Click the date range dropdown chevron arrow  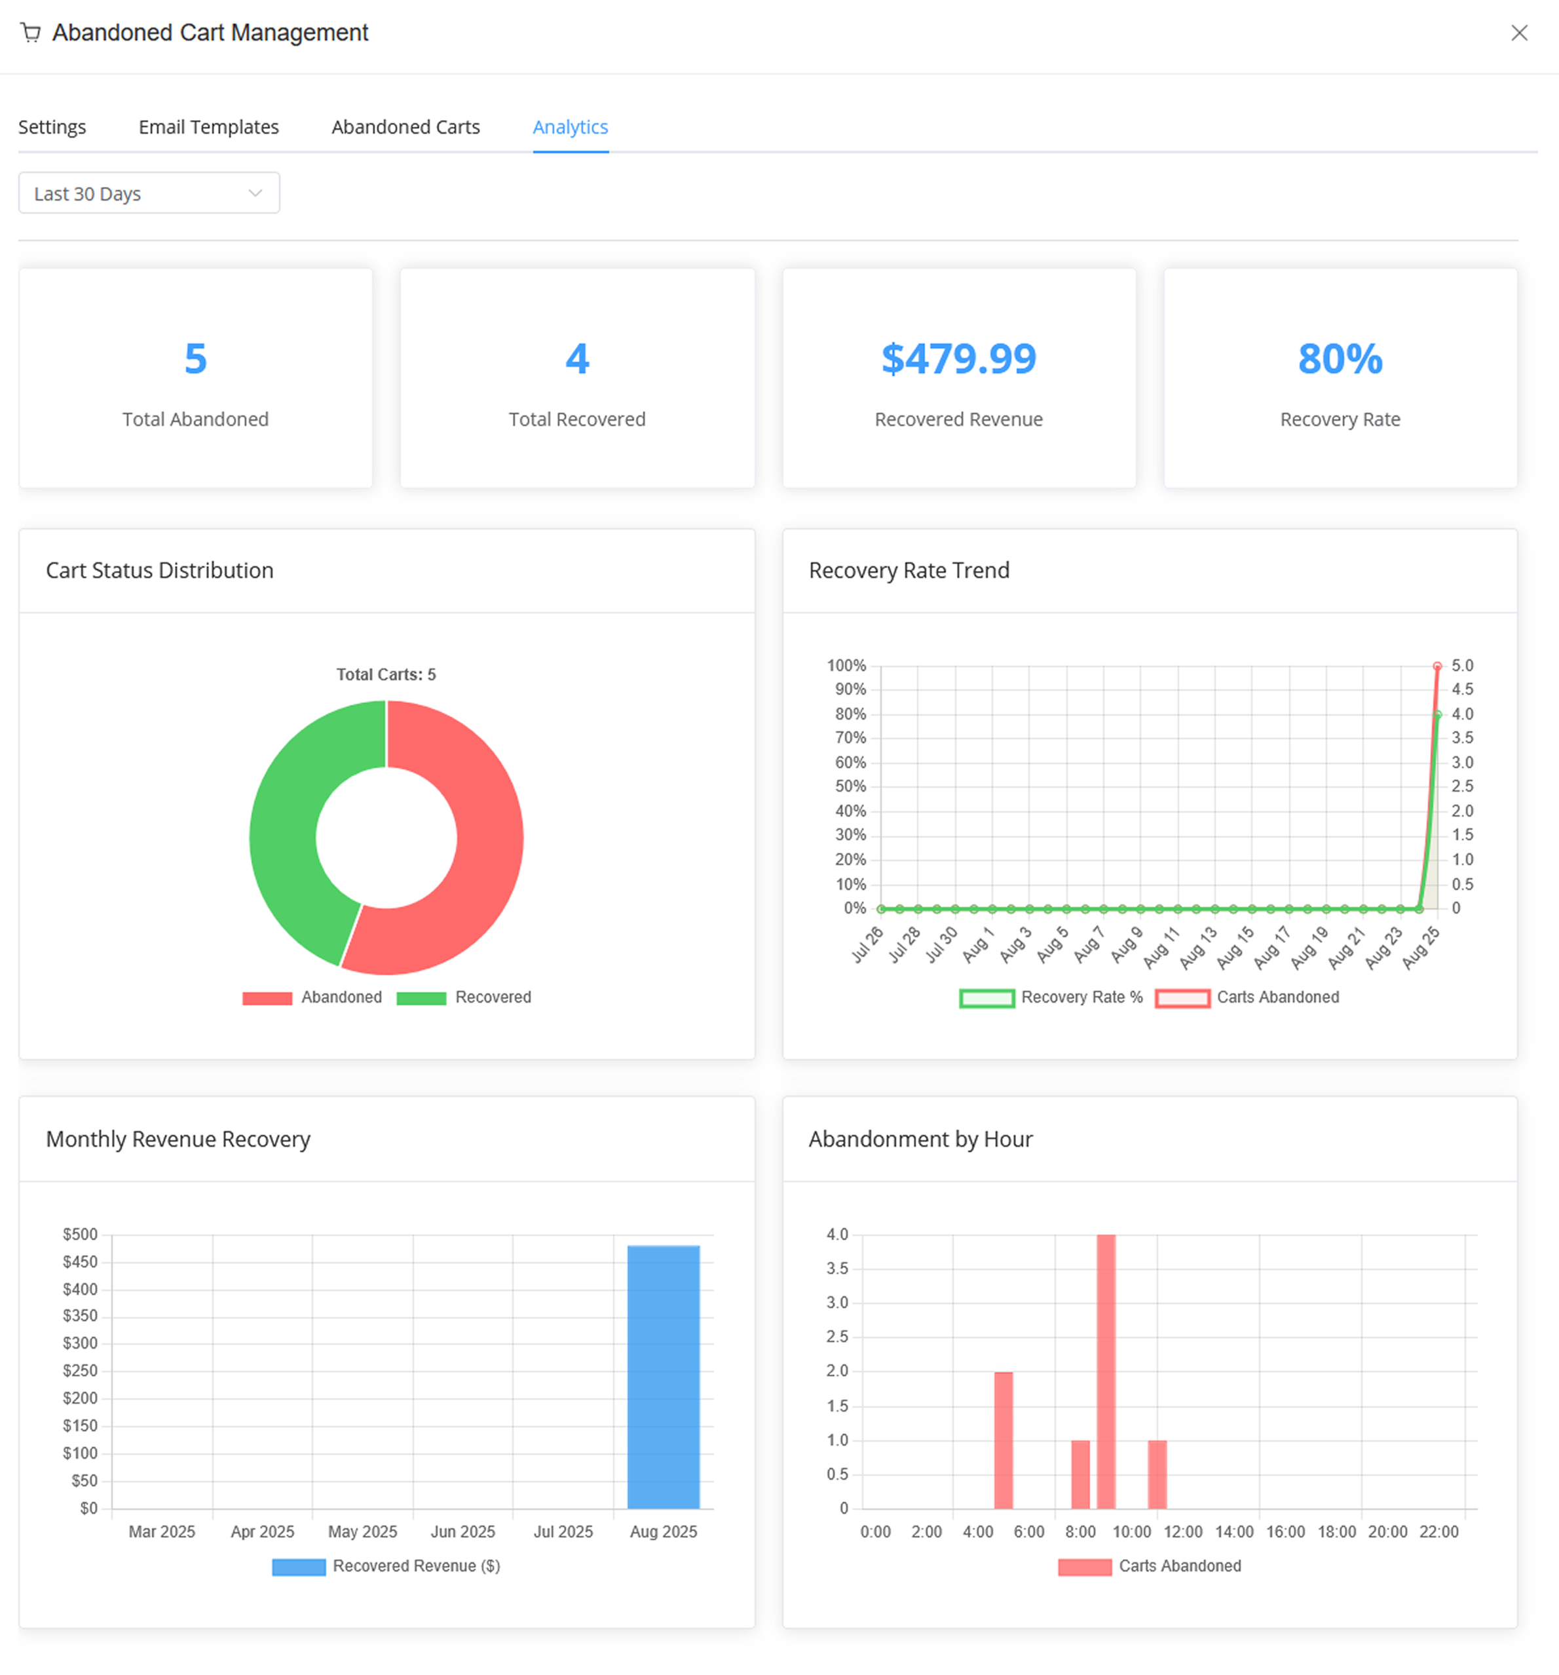(x=255, y=194)
